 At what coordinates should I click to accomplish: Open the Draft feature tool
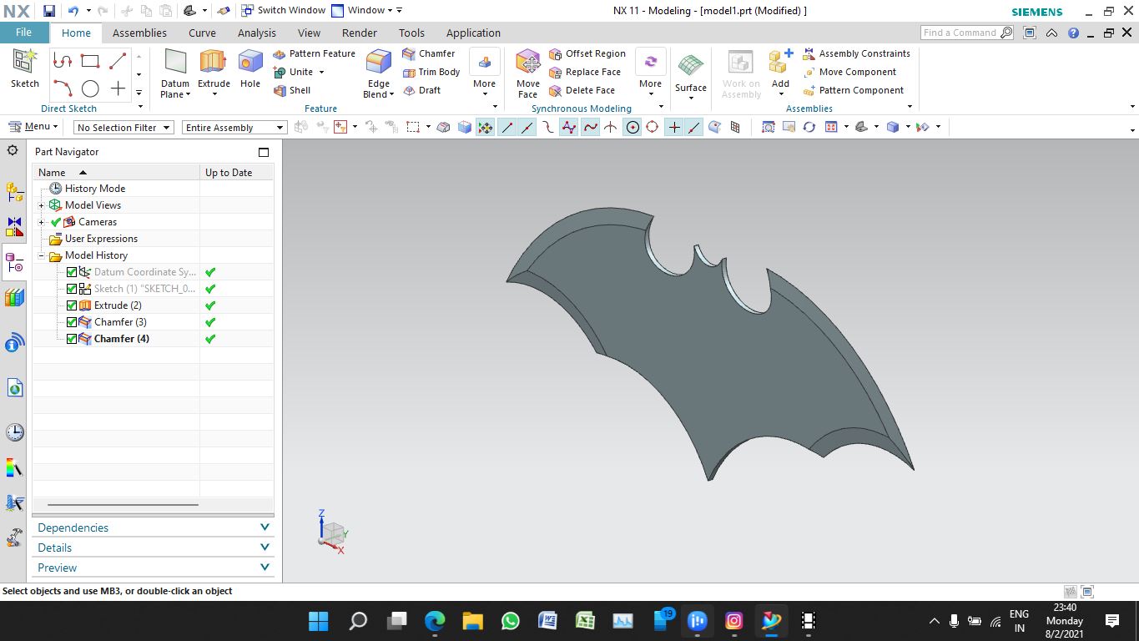(421, 90)
